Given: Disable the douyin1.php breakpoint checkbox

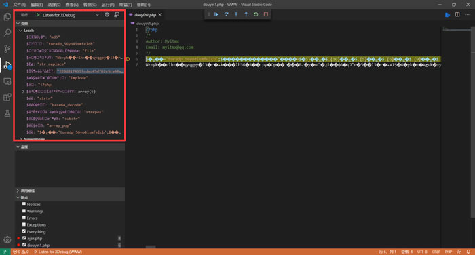Looking at the screenshot, I should point(24,245).
